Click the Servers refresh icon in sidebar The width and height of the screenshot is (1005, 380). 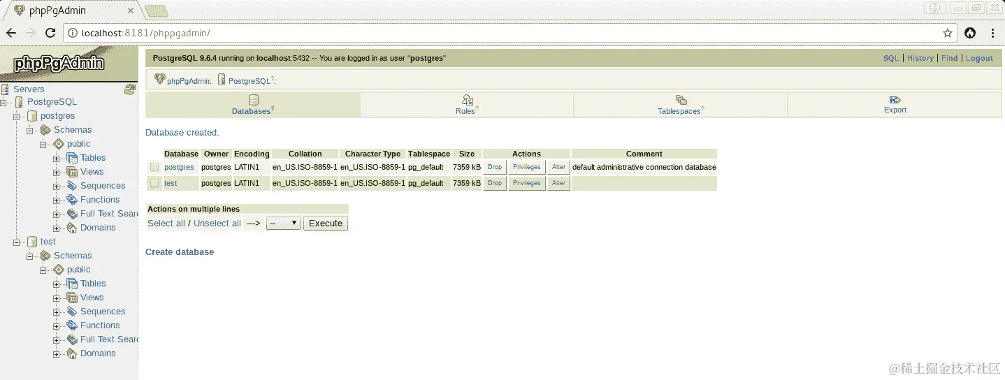129,89
